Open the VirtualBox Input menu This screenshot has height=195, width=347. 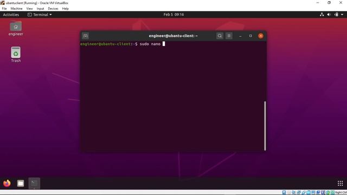[40, 9]
